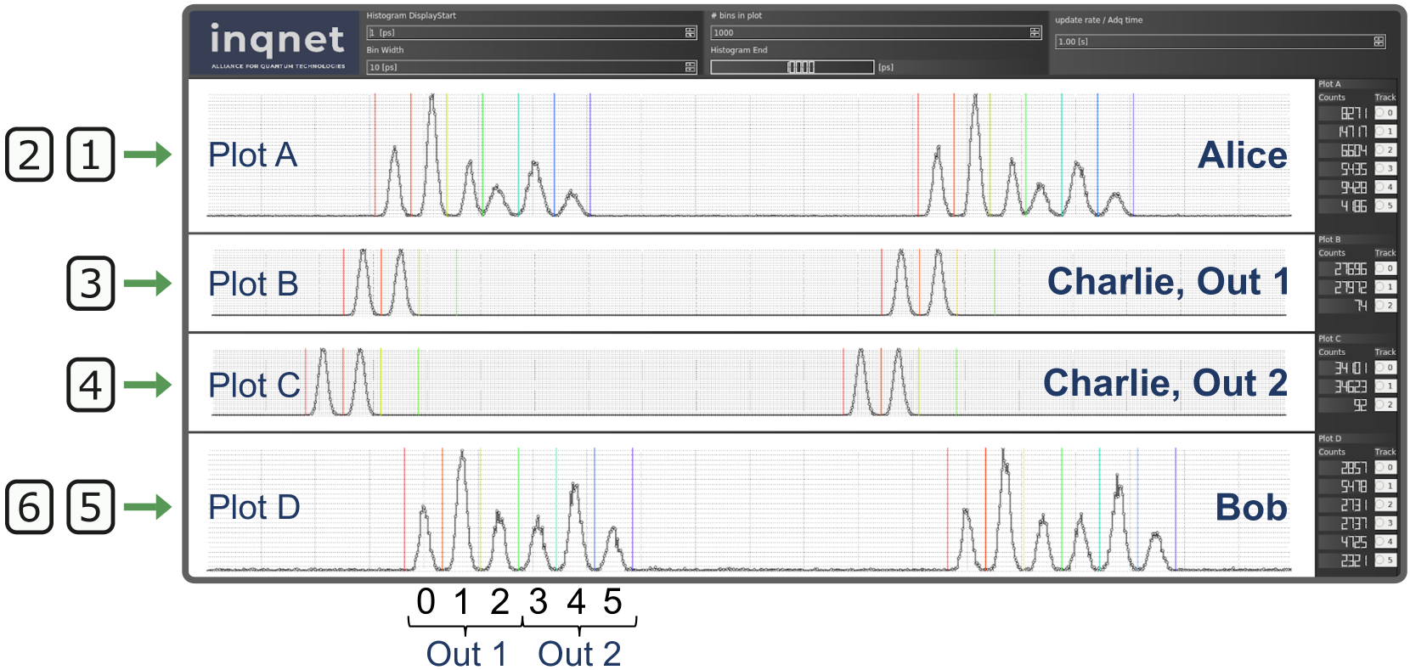The width and height of the screenshot is (1410, 670).
Task: Select Track 5 in the Plot D panel
Action: (1385, 560)
